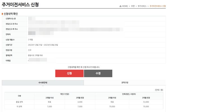Open the 부가서비스 breadcrumb link
197x112 pixels.
[142, 6]
